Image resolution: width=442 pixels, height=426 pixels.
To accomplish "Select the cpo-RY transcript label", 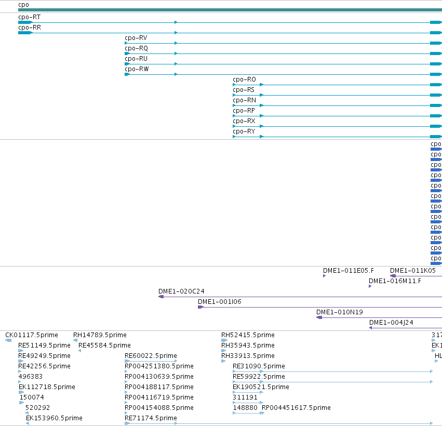I will (x=244, y=131).
